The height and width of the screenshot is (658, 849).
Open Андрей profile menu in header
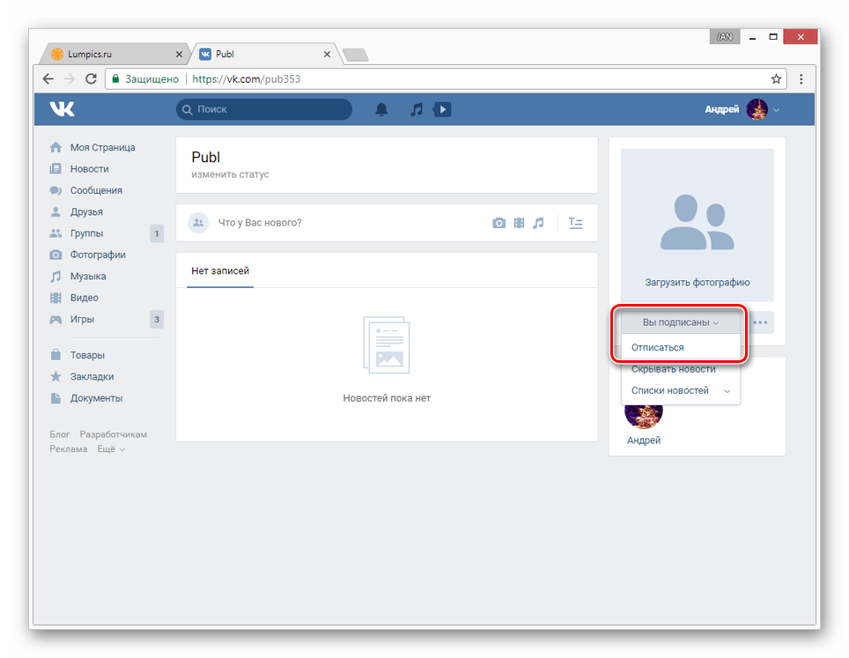742,109
